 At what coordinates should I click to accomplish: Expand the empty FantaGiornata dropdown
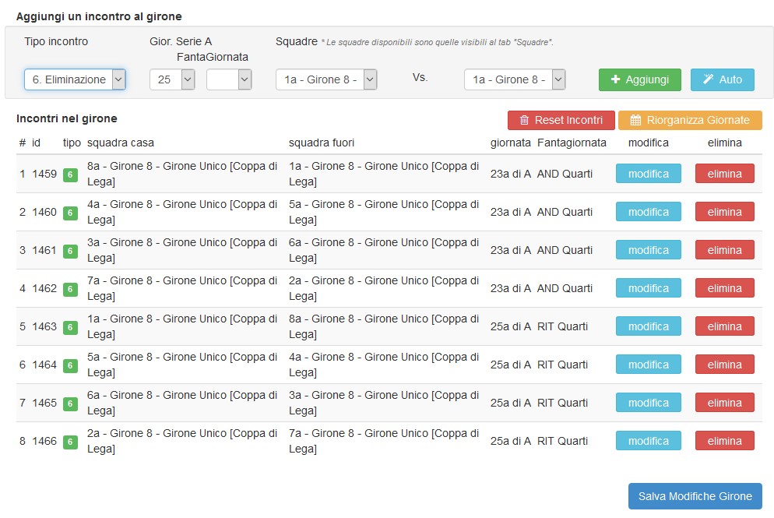(229, 79)
